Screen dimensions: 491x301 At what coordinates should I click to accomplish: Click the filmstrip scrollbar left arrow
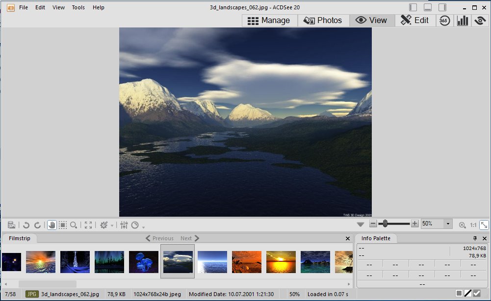pos(5,284)
